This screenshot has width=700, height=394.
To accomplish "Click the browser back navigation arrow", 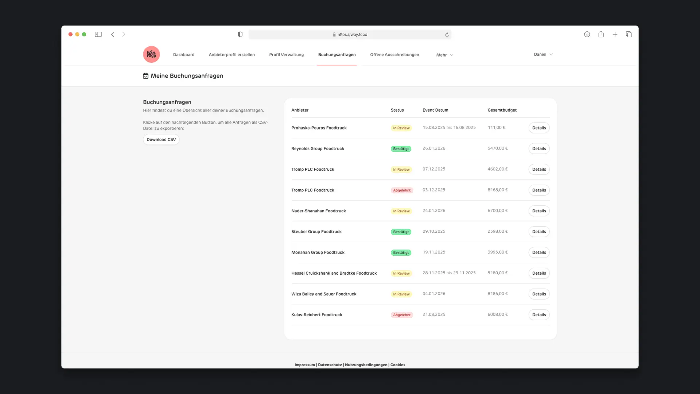I will click(113, 34).
